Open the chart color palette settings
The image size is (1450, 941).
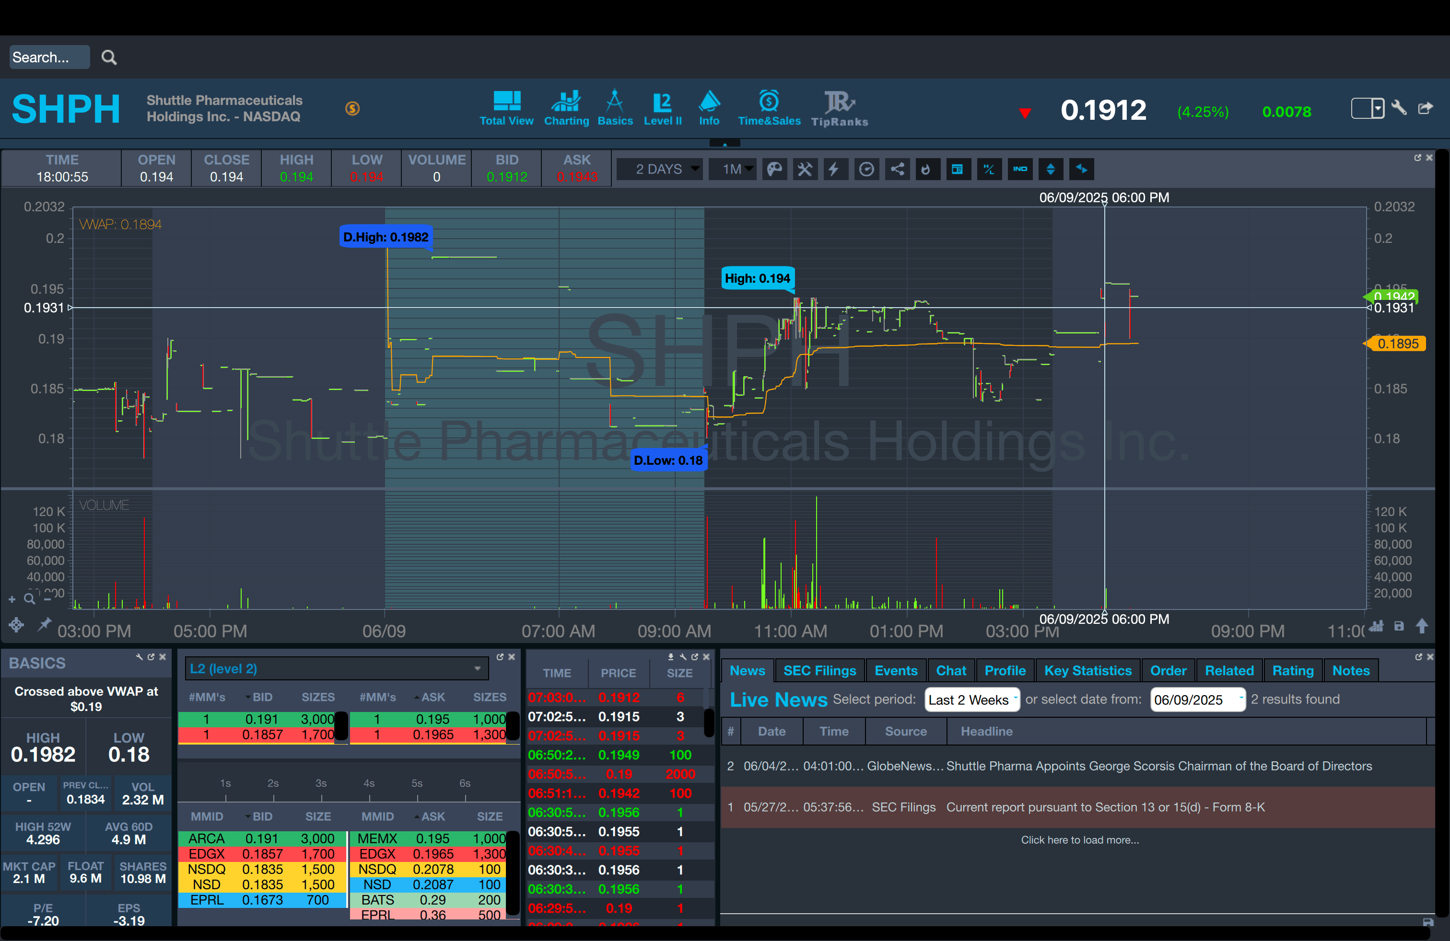774,169
